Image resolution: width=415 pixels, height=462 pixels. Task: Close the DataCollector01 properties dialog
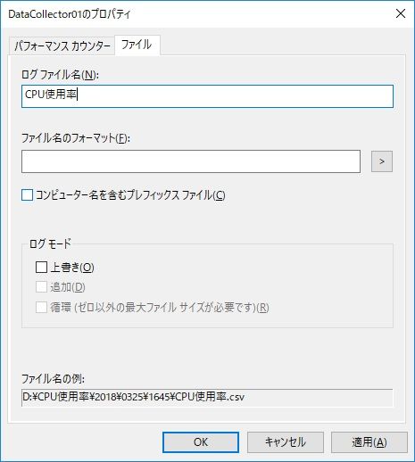point(401,13)
